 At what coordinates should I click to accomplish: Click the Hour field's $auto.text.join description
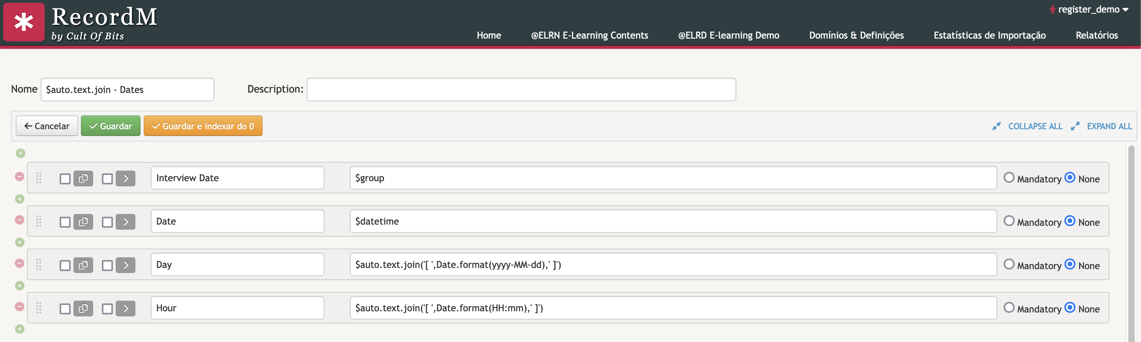673,308
